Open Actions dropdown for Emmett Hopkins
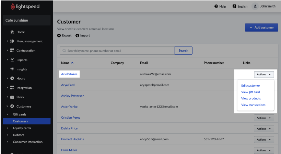 pos(264,140)
